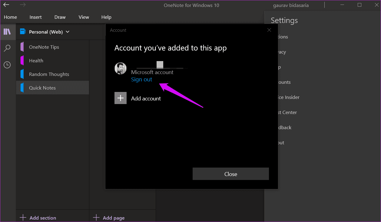Screen dimensions: 381x222
Task: Show recent notes clock icon
Action: 7,65
